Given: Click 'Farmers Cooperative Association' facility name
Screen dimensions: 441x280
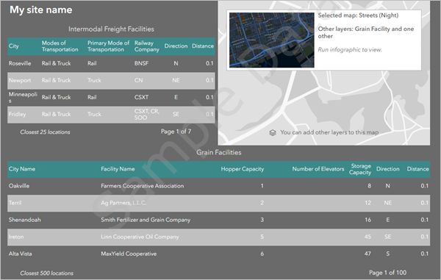Looking at the screenshot, I should (143, 186).
